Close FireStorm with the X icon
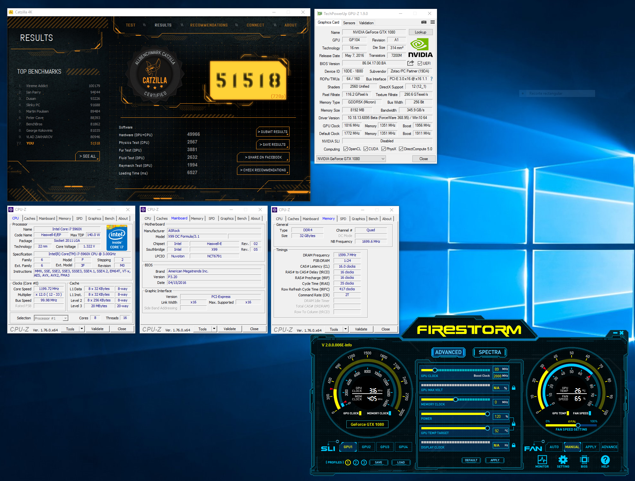This screenshot has width=635, height=481. tap(621, 333)
